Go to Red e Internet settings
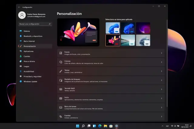The image size is (194, 129). [29, 41]
